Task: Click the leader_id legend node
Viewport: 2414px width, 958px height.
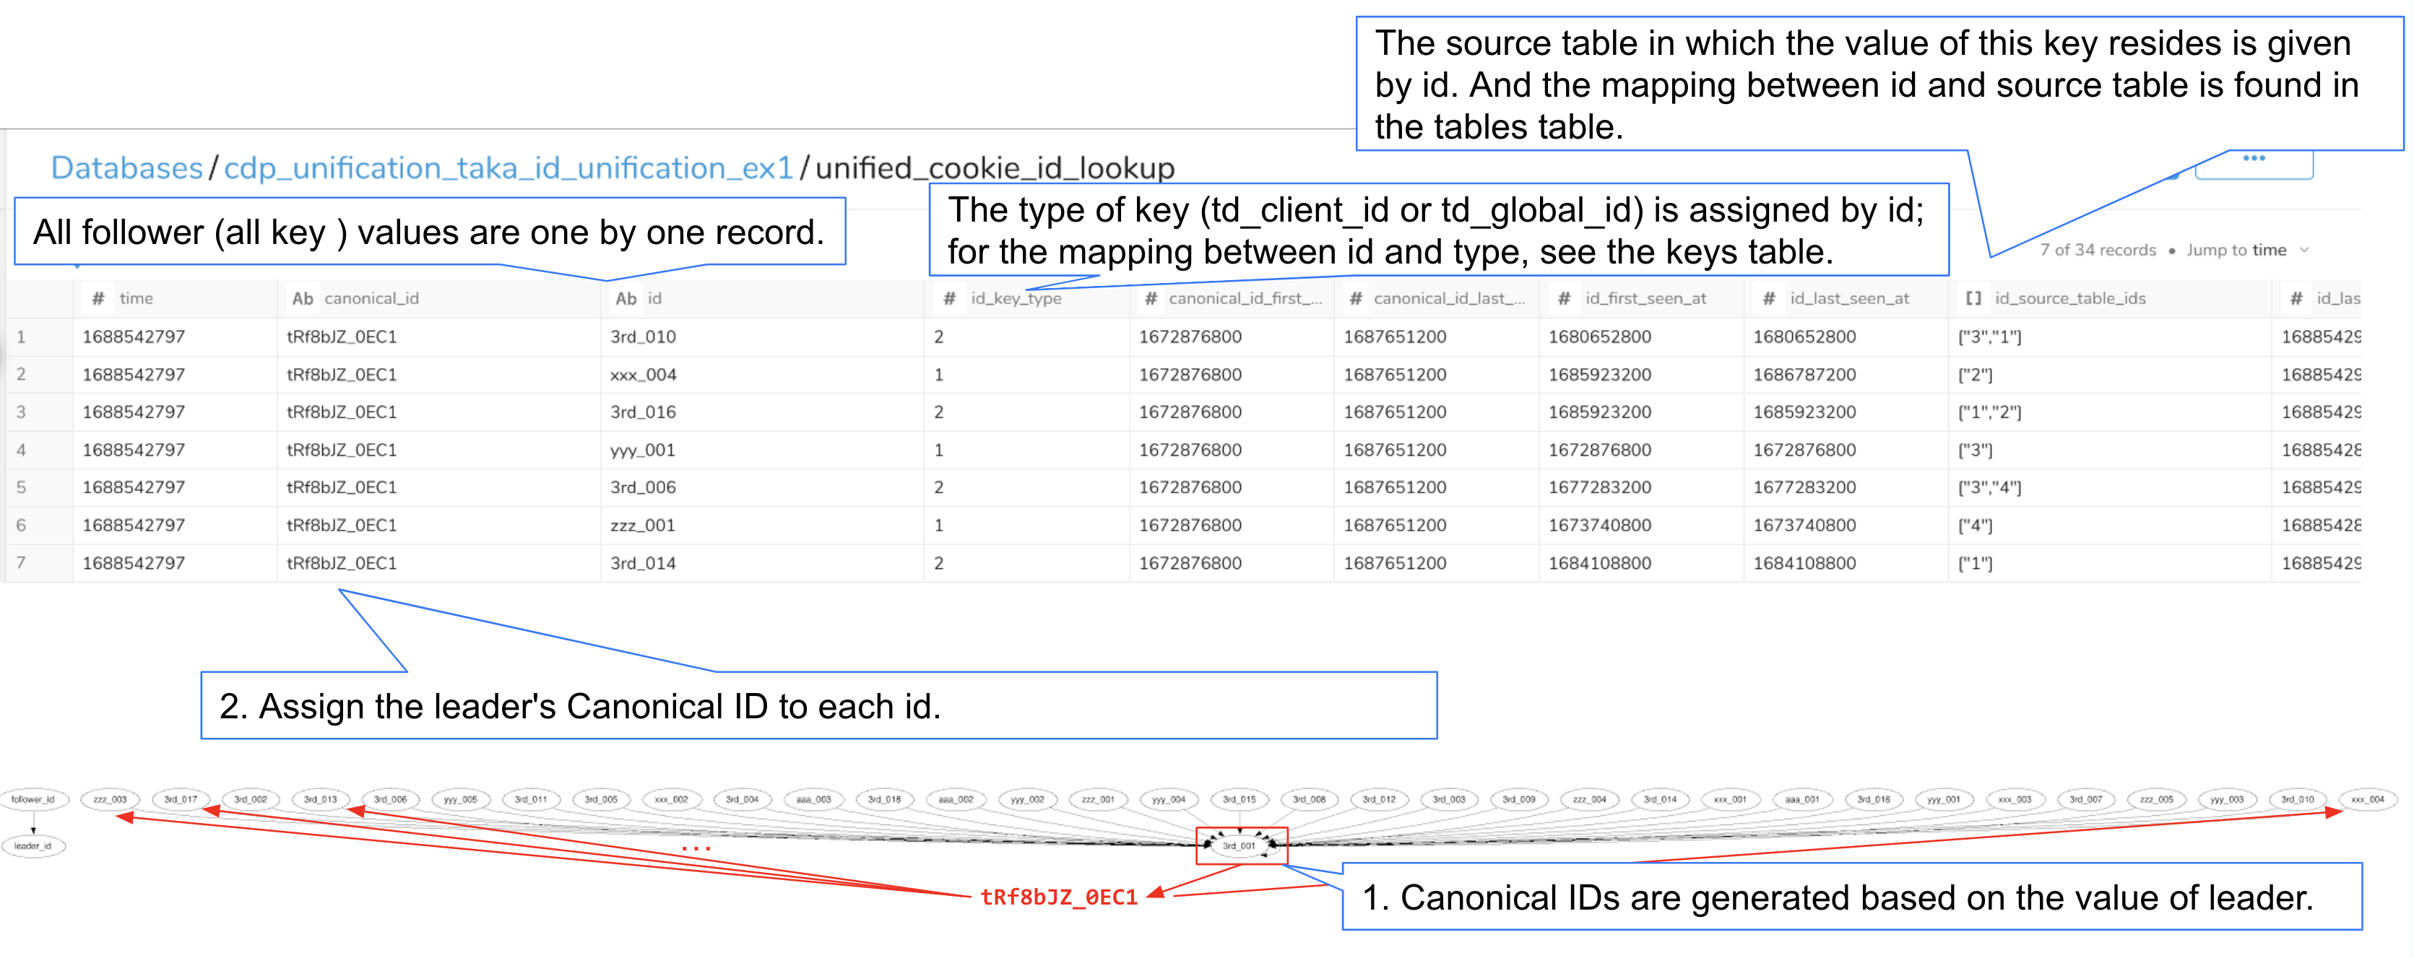Action: 33,845
